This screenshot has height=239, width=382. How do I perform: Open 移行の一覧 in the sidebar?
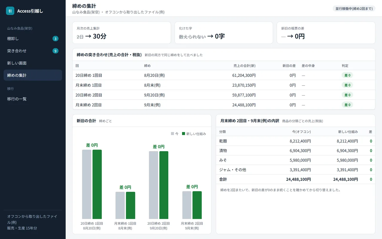pyautogui.click(x=33, y=99)
